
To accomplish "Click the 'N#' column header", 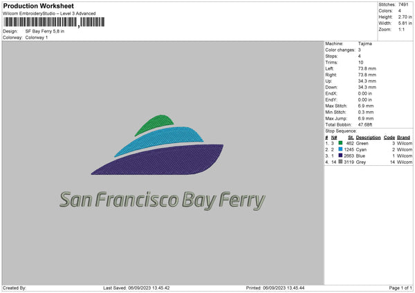I will (x=334, y=138).
